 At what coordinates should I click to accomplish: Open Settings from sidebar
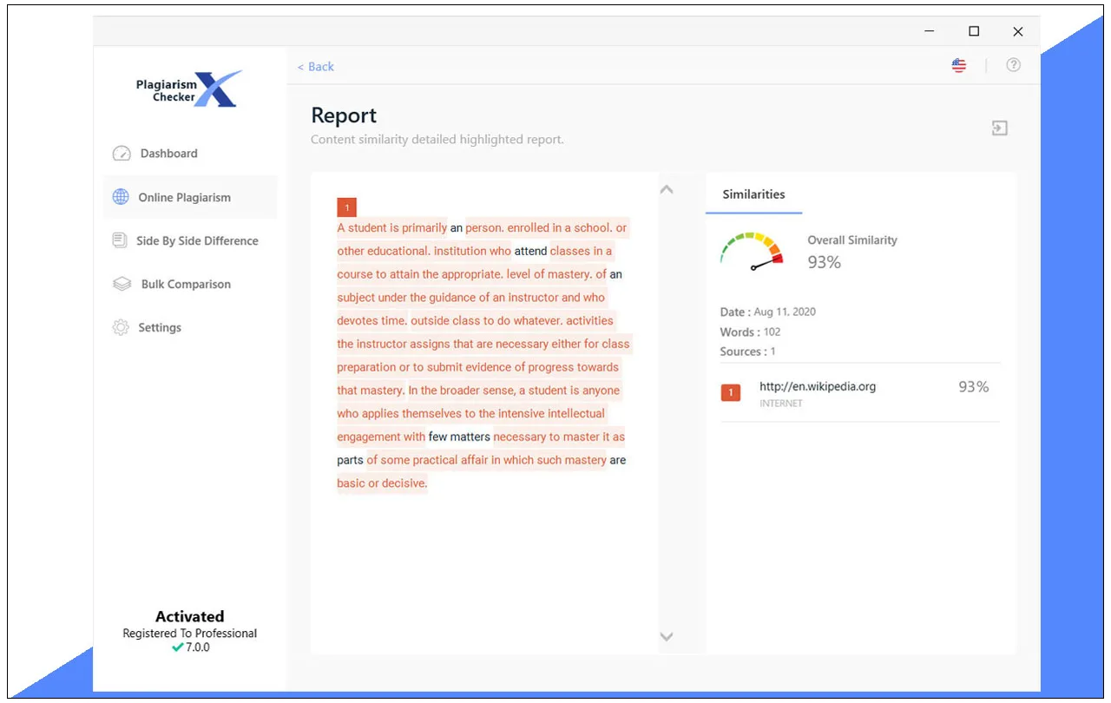(x=160, y=328)
